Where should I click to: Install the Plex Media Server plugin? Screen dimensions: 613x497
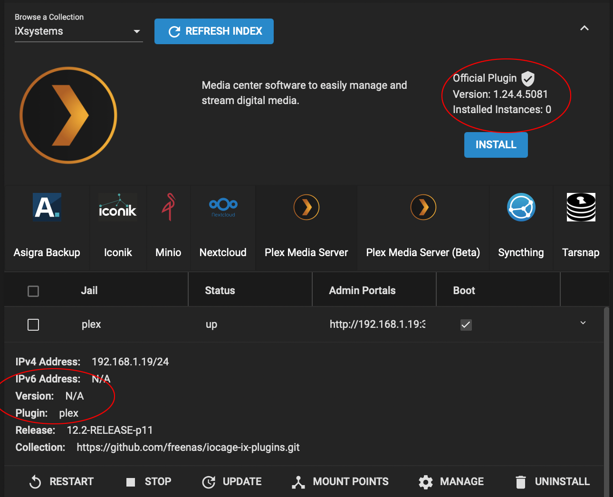[x=496, y=145]
